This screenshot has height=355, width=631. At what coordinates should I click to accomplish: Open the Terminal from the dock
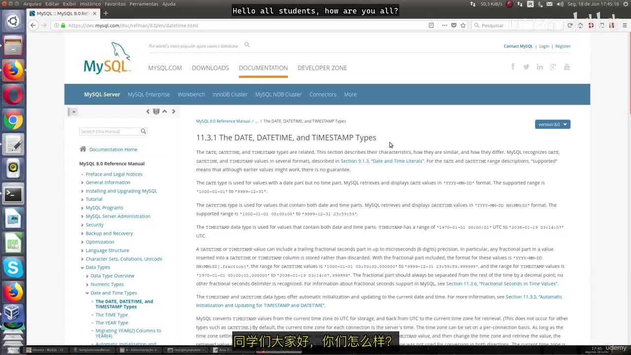pos(13,194)
